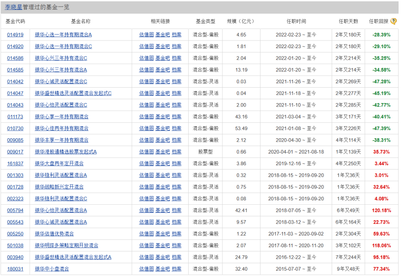Screen dimensions: 401x276
Task: Open 估值图 for fund 014585
Action: (146, 70)
